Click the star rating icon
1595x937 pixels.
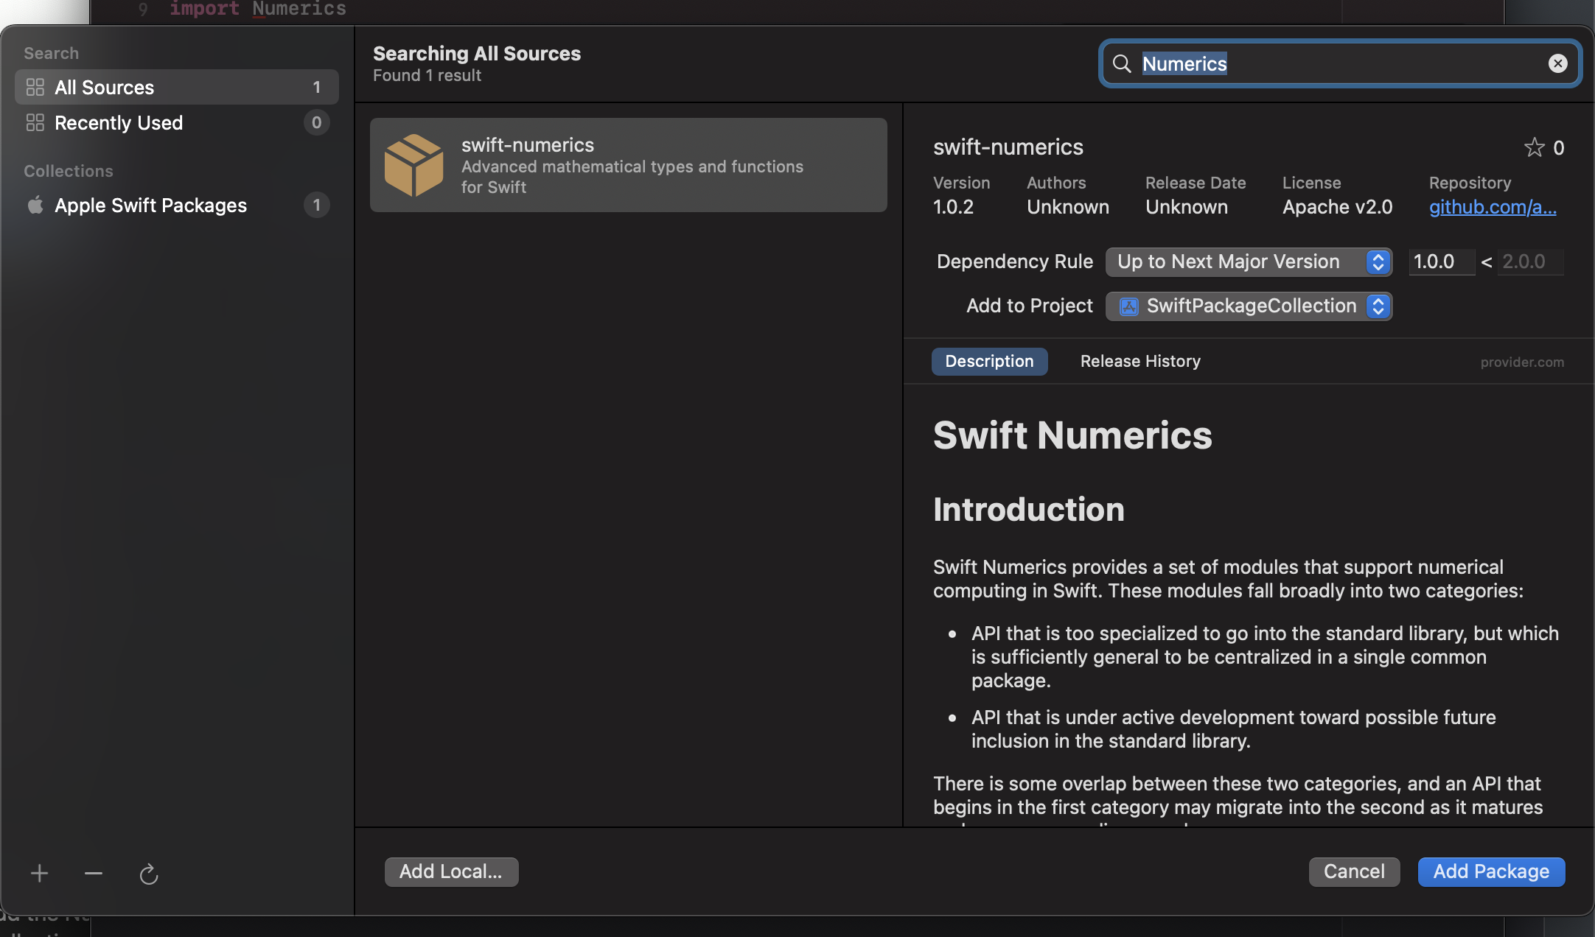(1534, 147)
